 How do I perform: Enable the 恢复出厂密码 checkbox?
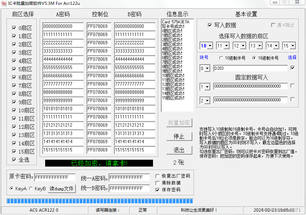click(157, 176)
